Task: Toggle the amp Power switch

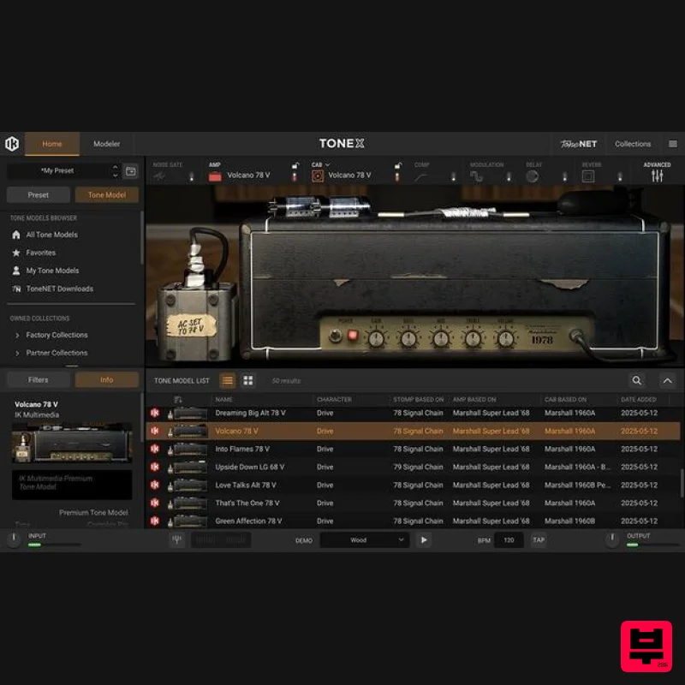Action: [x=351, y=336]
